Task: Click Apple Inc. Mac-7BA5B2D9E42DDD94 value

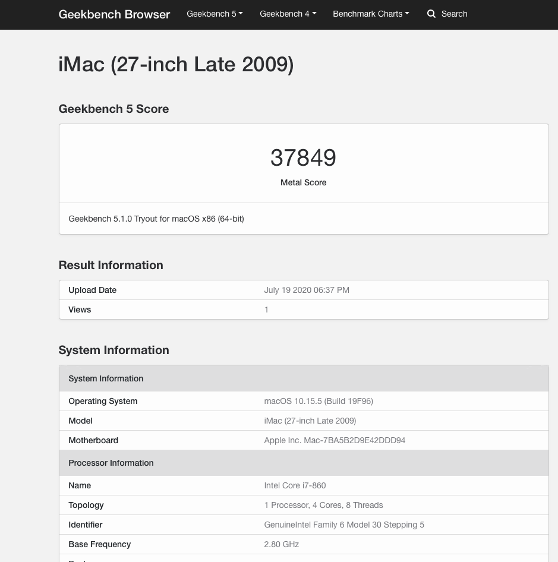Action: [x=335, y=440]
